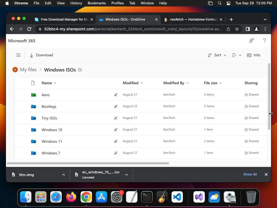Screen dimensions: 277x208
Task: Click Shared status in the Windows 7 row
Action: [251, 153]
